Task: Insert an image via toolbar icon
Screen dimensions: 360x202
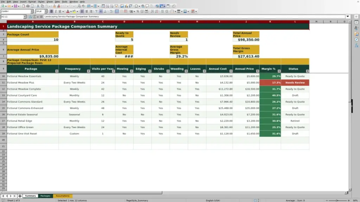Action: coord(122,6)
